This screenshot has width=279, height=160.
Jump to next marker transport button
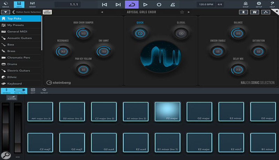(x=118, y=5)
